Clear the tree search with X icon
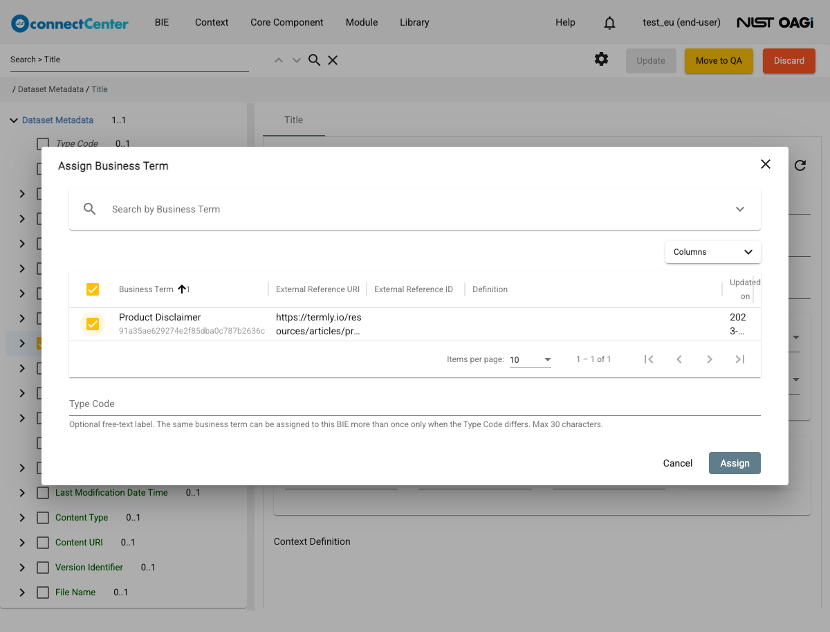Viewport: 830px width, 632px height. pos(333,60)
